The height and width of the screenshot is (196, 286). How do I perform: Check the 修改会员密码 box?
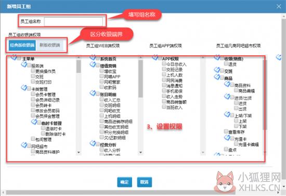point(33,110)
